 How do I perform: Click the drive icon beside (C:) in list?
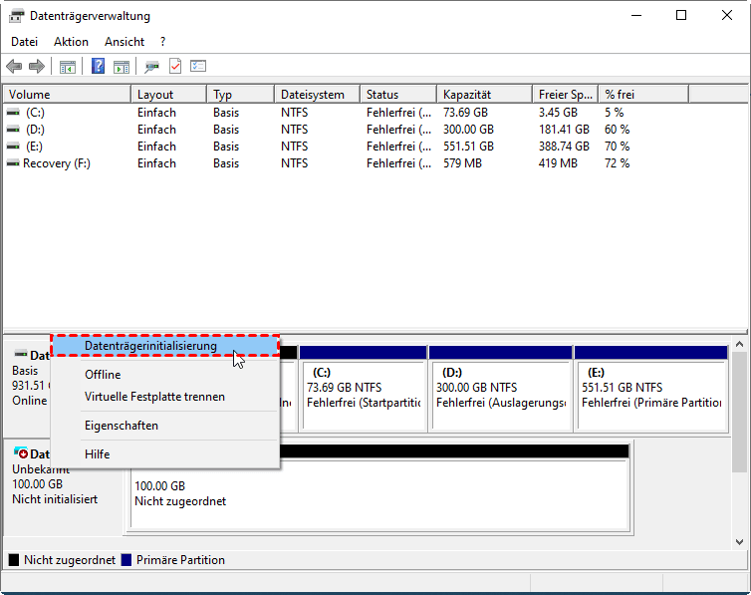[x=13, y=113]
